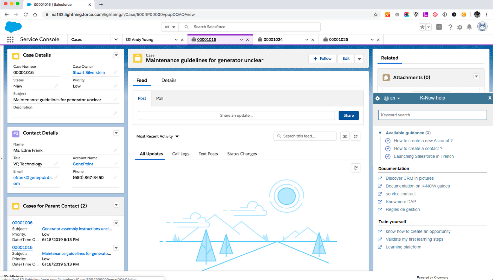Click the K-Now Keyword search field
This screenshot has height=280, width=493.
click(x=432, y=115)
